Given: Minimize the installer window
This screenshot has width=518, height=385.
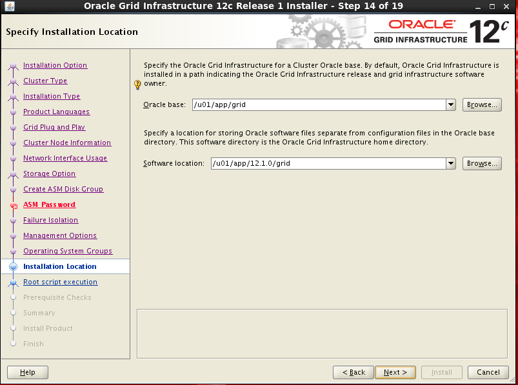Looking at the screenshot, I should click(478, 6).
